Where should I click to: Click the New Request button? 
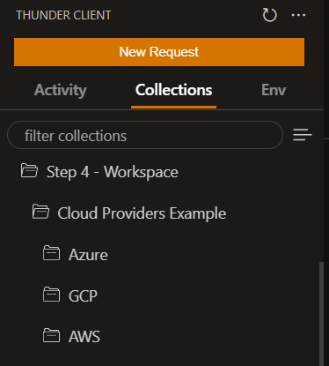click(x=159, y=52)
